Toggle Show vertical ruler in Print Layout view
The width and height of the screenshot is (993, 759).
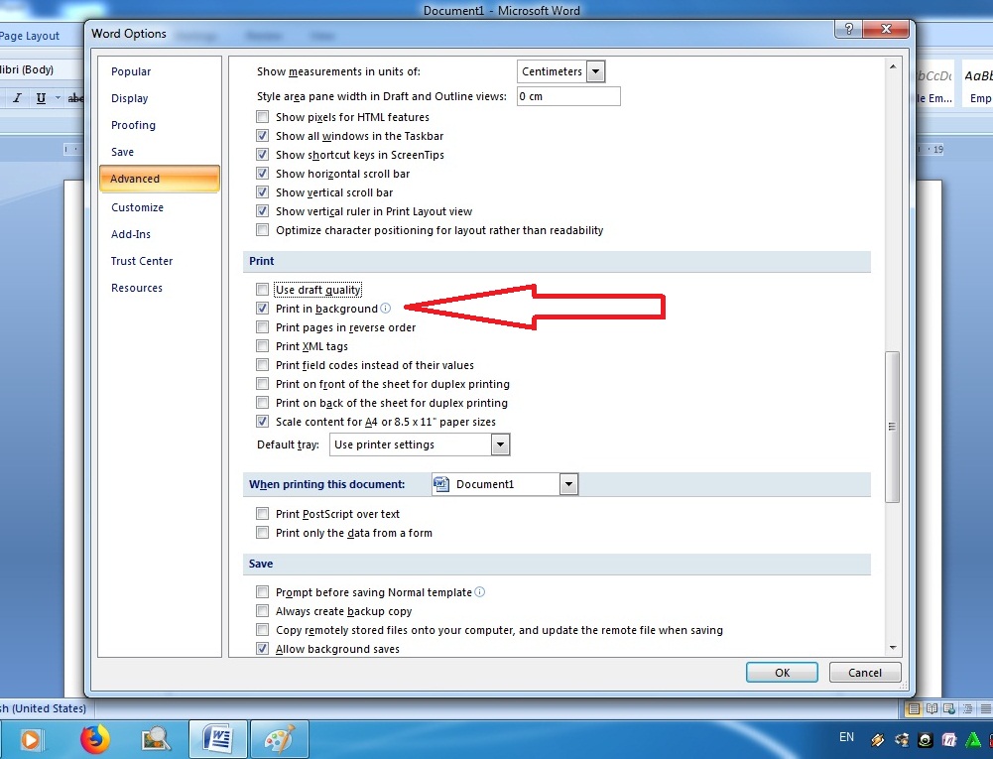[x=262, y=211]
